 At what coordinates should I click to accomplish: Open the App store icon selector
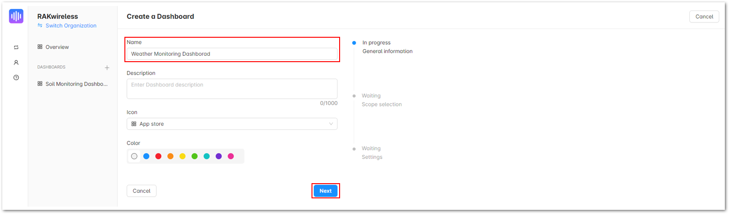[x=232, y=124]
